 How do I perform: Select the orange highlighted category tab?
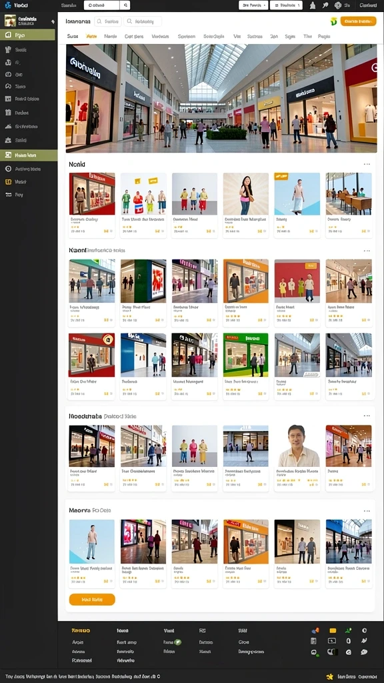pos(91,37)
